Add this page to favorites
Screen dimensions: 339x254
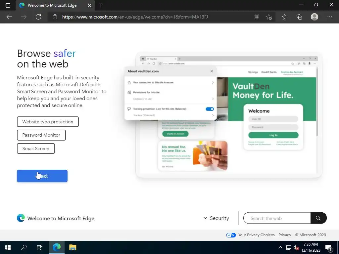point(269,17)
